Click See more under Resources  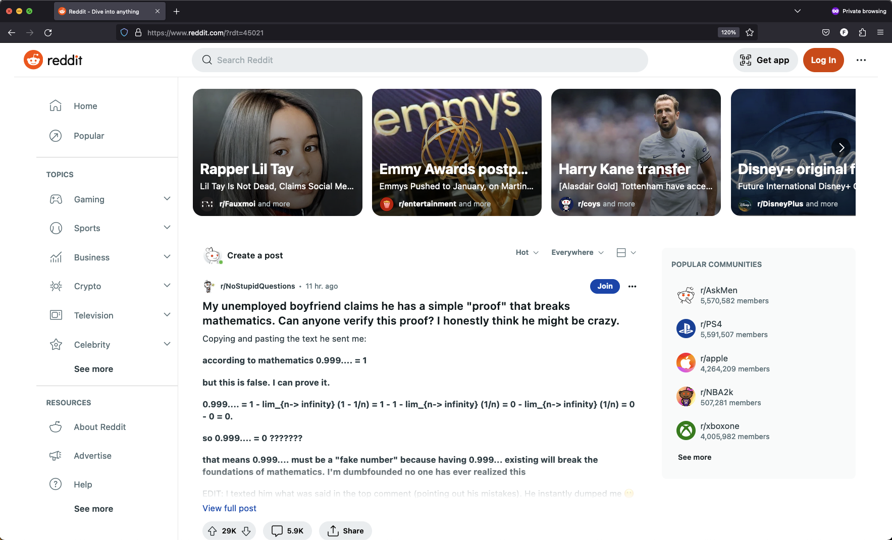[93, 509]
